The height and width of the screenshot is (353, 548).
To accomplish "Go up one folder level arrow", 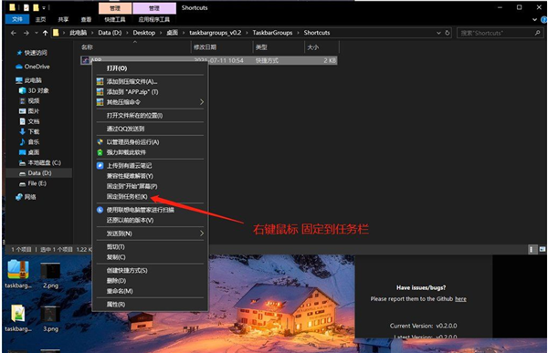I will click(45, 33).
